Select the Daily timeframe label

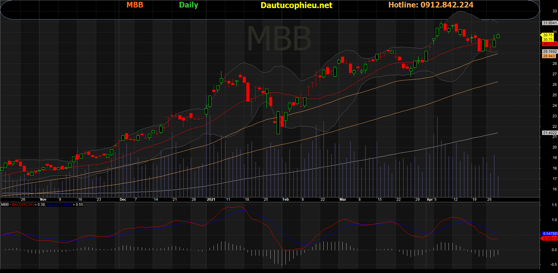[x=189, y=5]
